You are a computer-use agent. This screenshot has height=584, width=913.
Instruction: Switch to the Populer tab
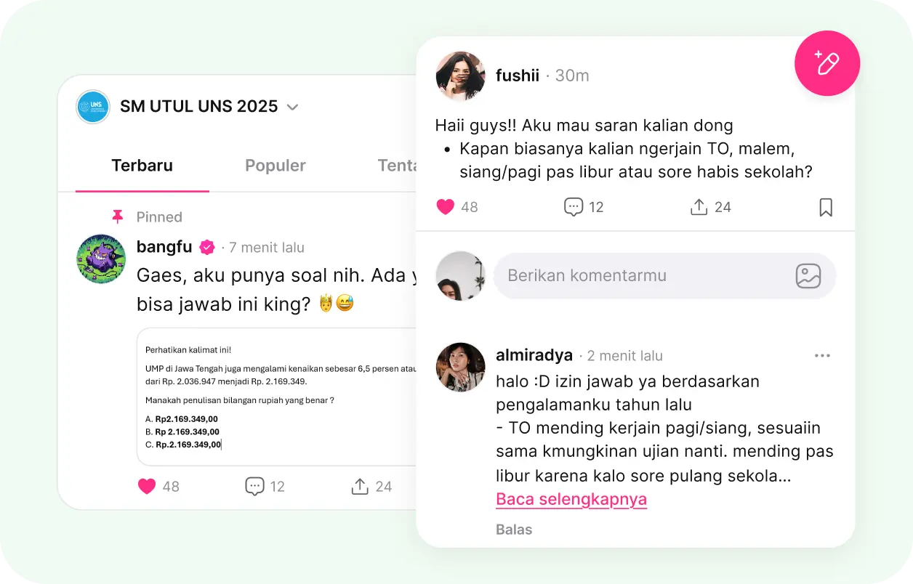click(275, 166)
